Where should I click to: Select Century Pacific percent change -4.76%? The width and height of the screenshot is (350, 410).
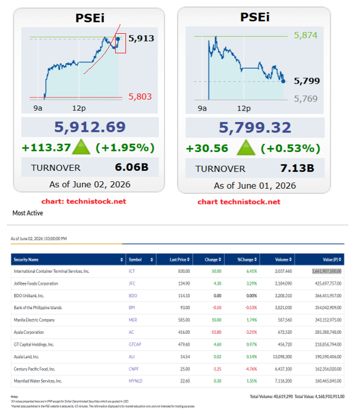251,369
